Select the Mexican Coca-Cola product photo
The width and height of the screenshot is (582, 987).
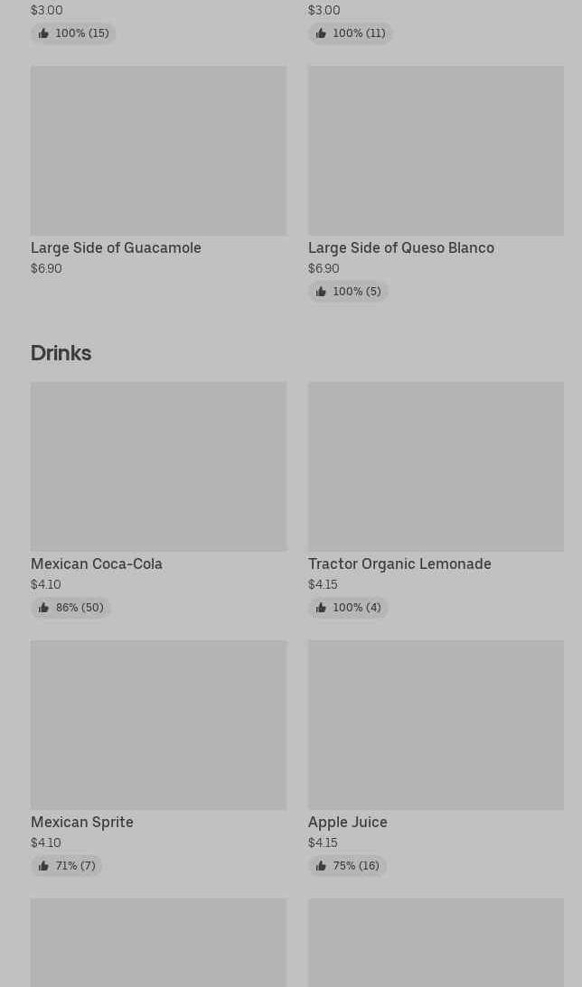[x=158, y=467]
